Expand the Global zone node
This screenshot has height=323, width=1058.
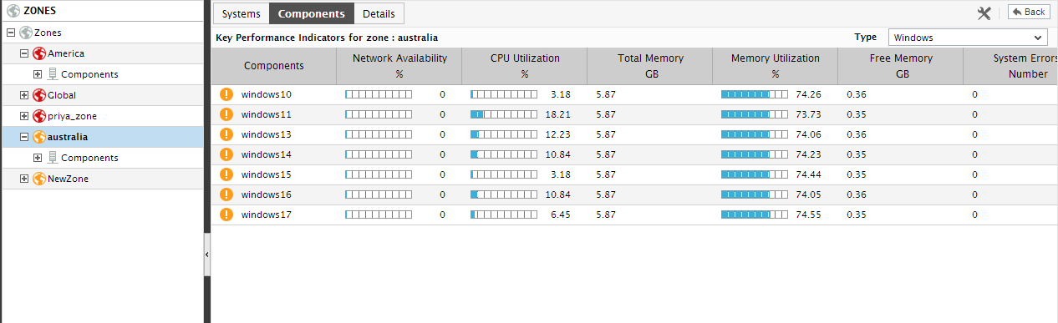[24, 95]
